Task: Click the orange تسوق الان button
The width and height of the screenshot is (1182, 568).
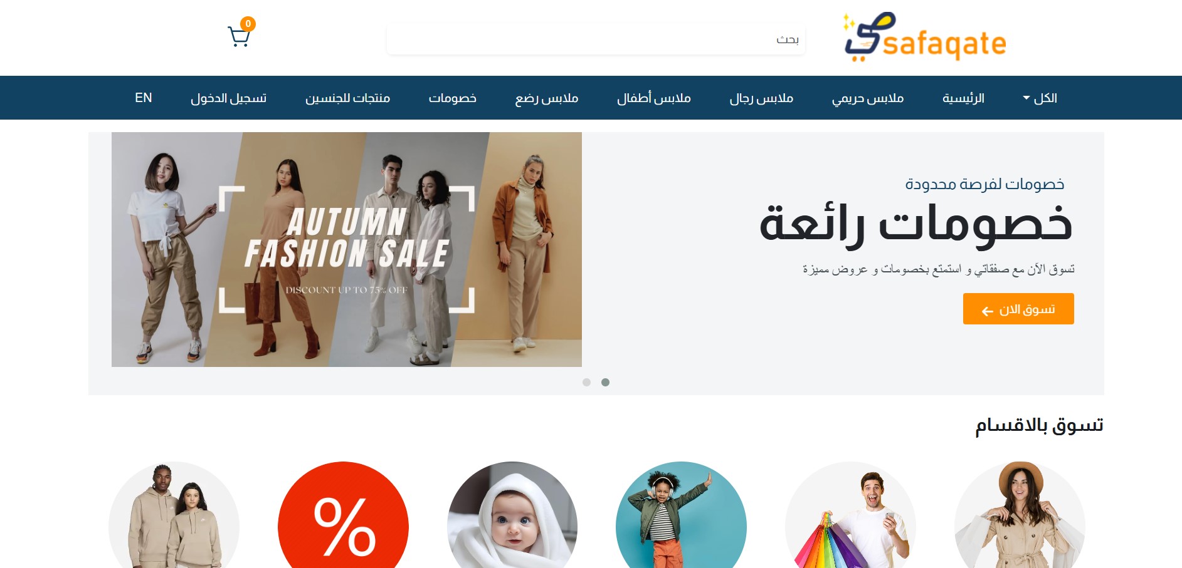Action: tap(1018, 309)
